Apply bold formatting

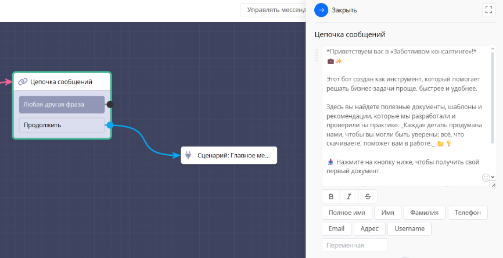331,196
